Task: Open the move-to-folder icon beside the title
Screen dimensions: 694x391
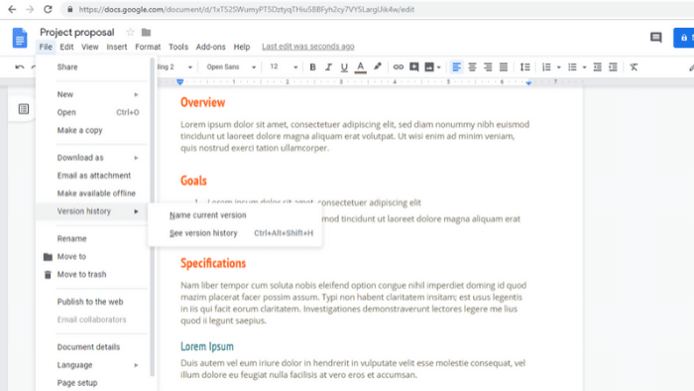Action: tap(146, 33)
